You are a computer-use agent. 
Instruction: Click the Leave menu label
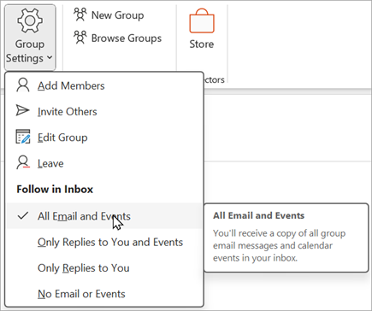coord(50,163)
